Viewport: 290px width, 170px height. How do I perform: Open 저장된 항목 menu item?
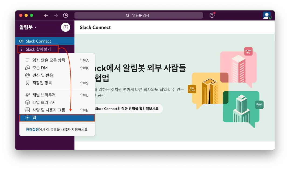57,83
